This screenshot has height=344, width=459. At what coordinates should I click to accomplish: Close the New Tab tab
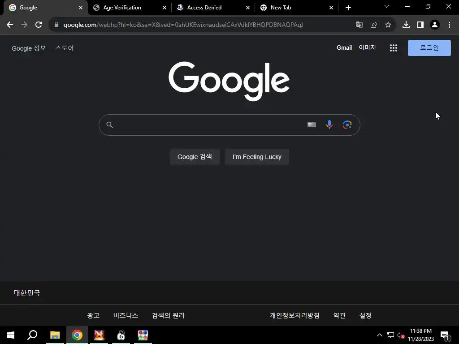(331, 8)
